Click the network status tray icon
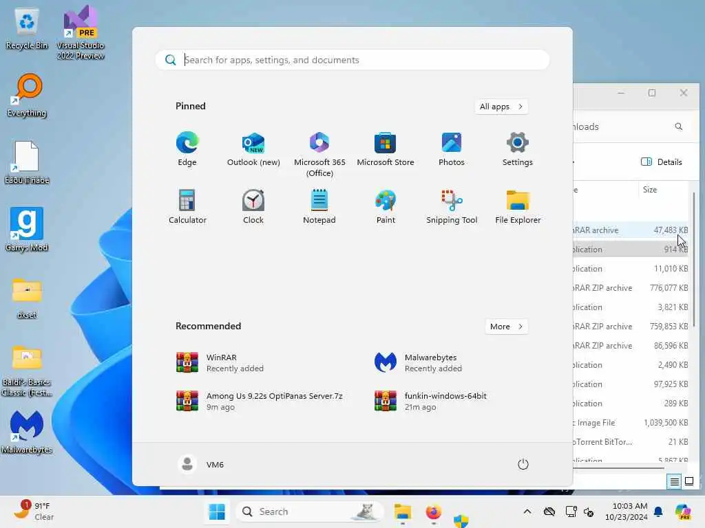 point(571,511)
